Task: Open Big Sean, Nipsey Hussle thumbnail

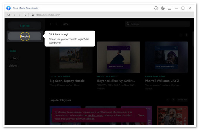Action: tap(71, 60)
